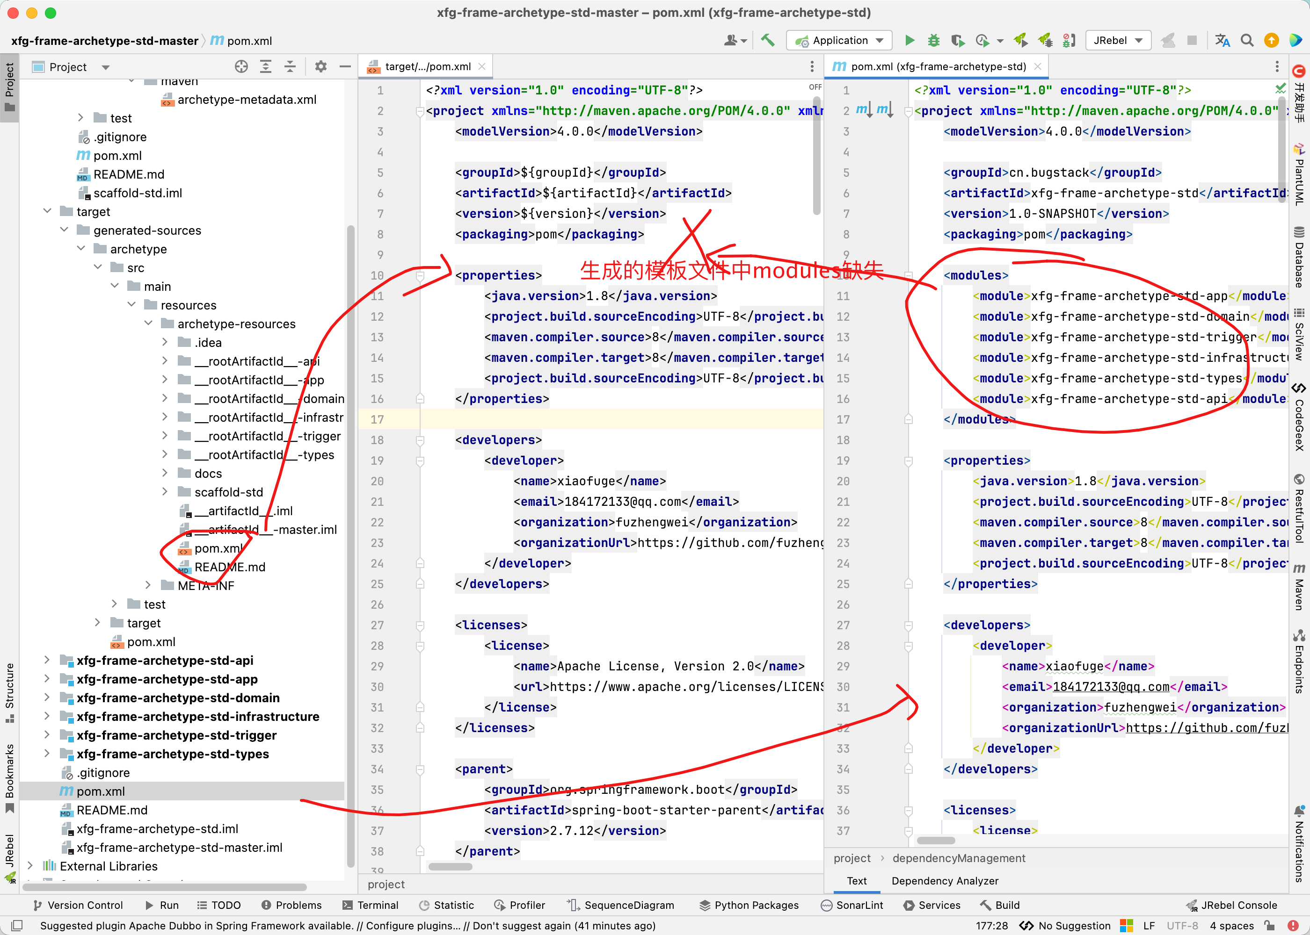
Task: Click the left editor horizontal scrollbar
Action: point(451,866)
